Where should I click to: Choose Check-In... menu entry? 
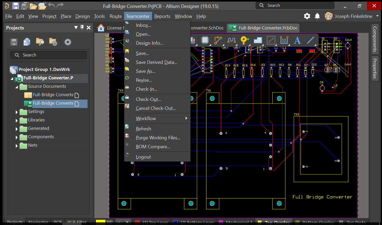[x=157, y=89]
